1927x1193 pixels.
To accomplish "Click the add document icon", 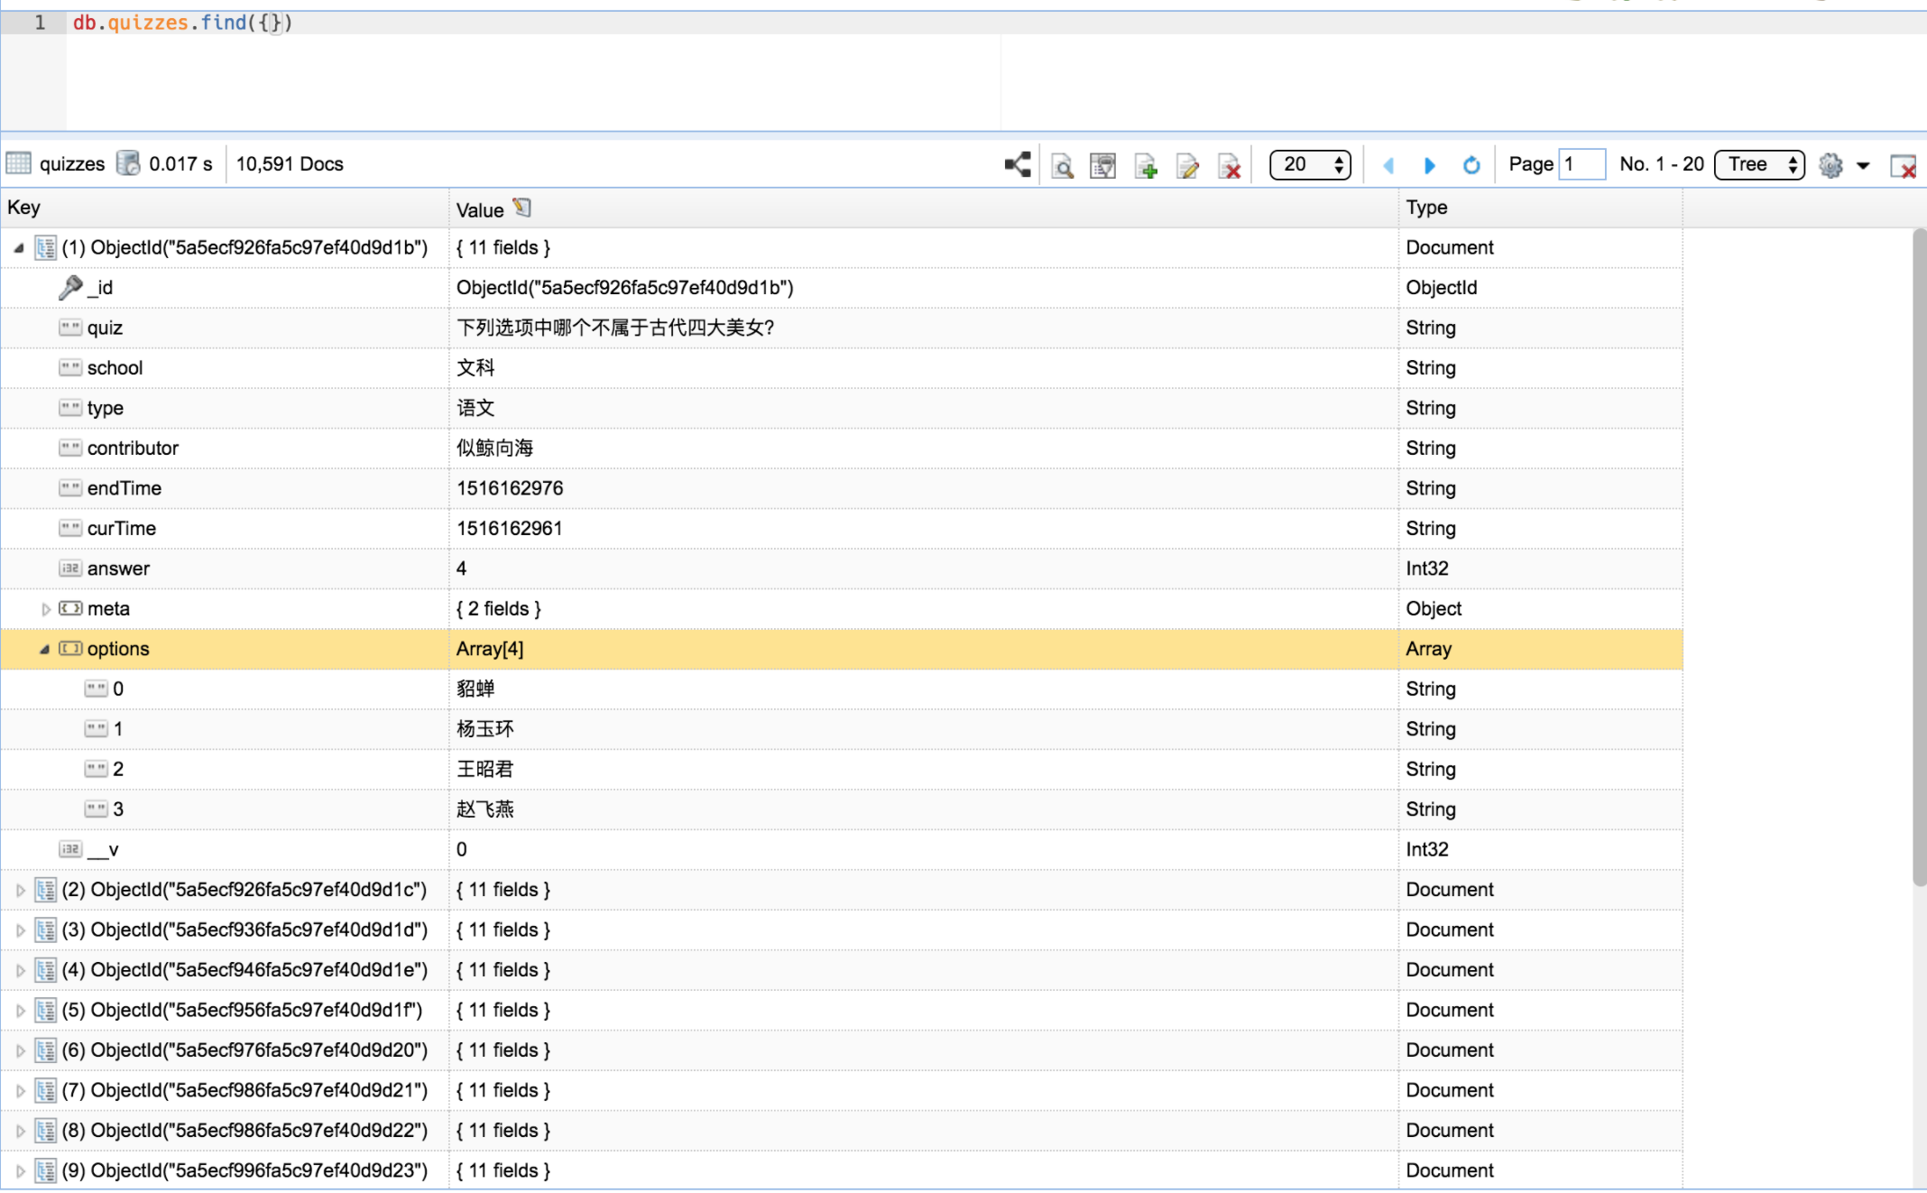I will click(1146, 165).
